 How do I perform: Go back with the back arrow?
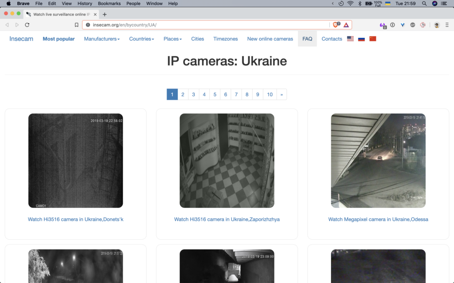click(x=7, y=25)
